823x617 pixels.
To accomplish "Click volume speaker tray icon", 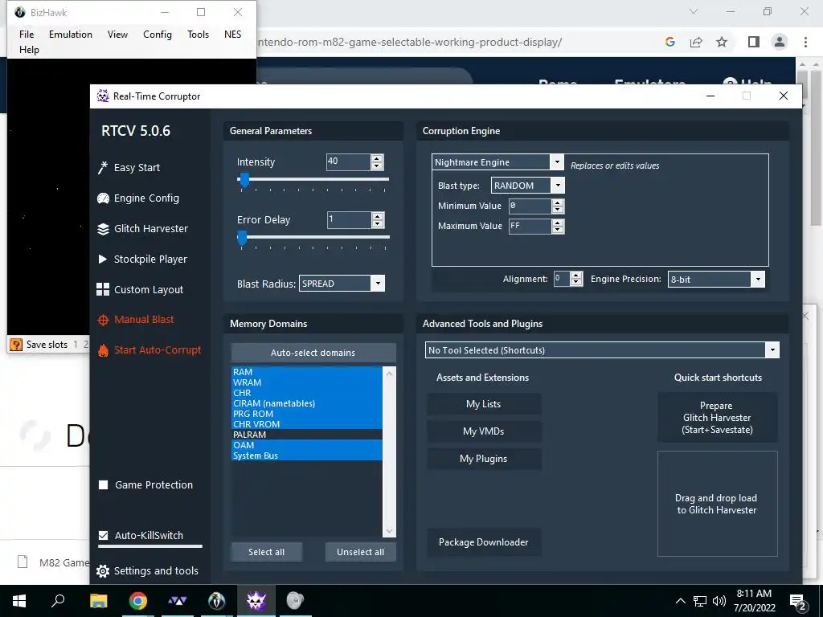I will pyautogui.click(x=719, y=601).
